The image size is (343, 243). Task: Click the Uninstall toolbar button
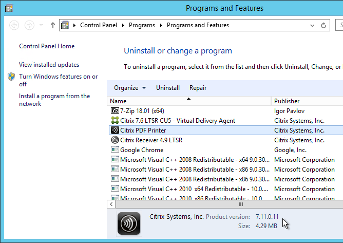pos(168,88)
